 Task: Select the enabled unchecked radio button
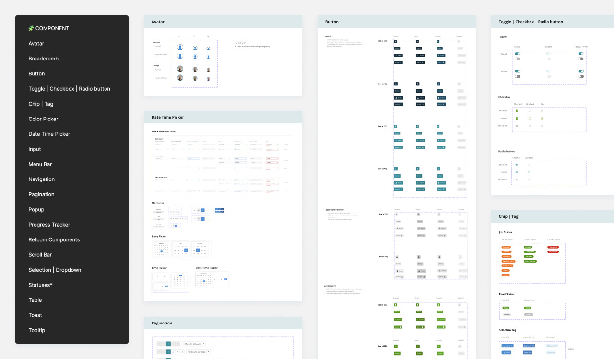coord(529,165)
